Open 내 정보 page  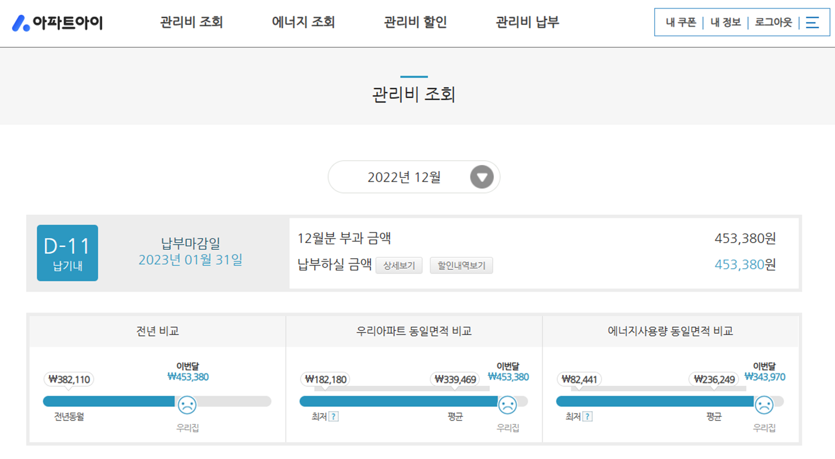pyautogui.click(x=725, y=22)
